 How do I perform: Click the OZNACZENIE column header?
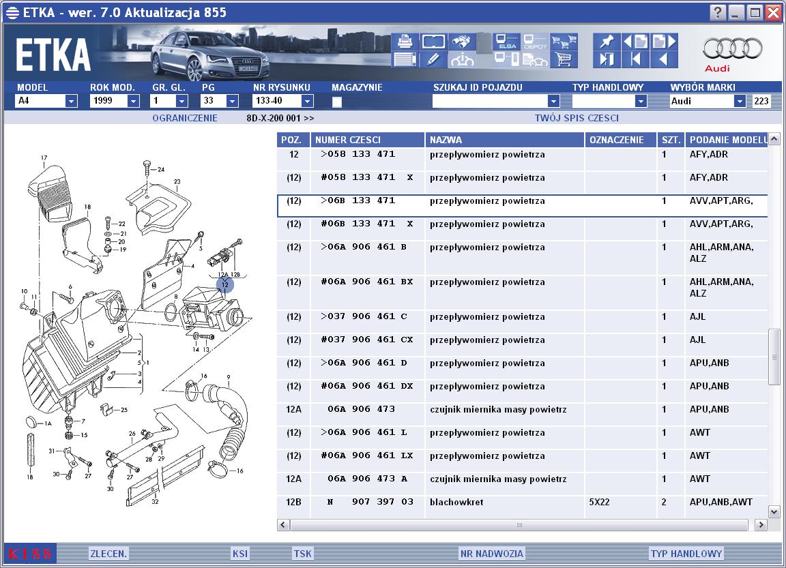(x=621, y=140)
